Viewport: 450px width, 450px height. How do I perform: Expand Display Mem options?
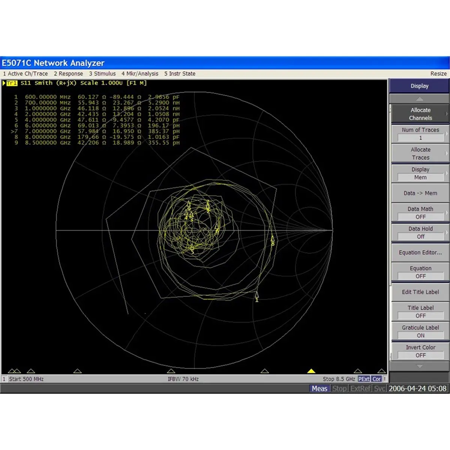[x=420, y=173]
